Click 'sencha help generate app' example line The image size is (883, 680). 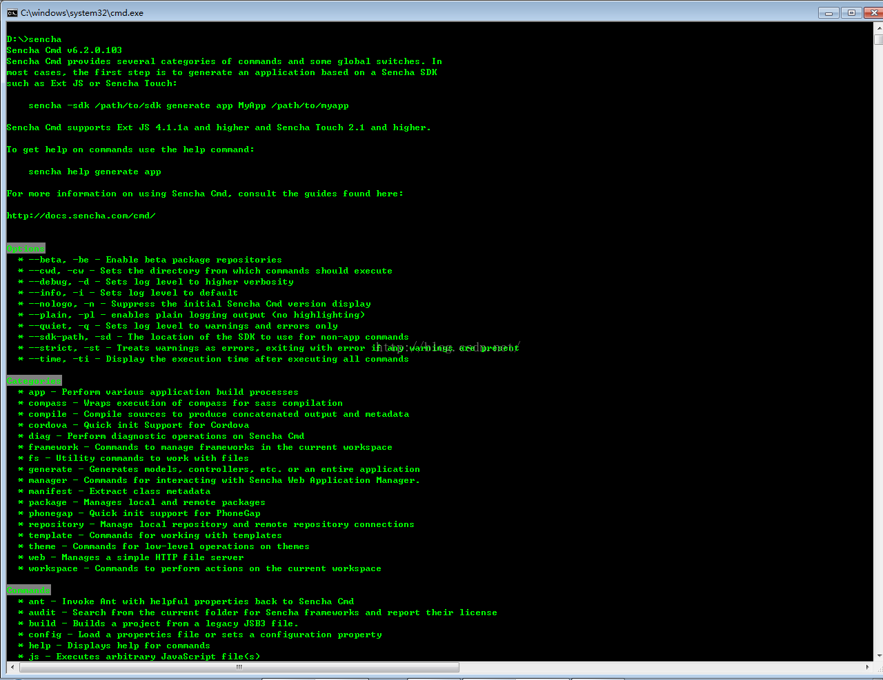pos(95,172)
